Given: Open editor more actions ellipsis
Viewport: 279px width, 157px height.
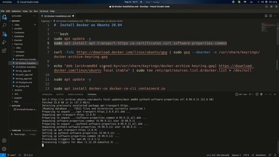Looking at the screenshot, I should tap(275, 16).
